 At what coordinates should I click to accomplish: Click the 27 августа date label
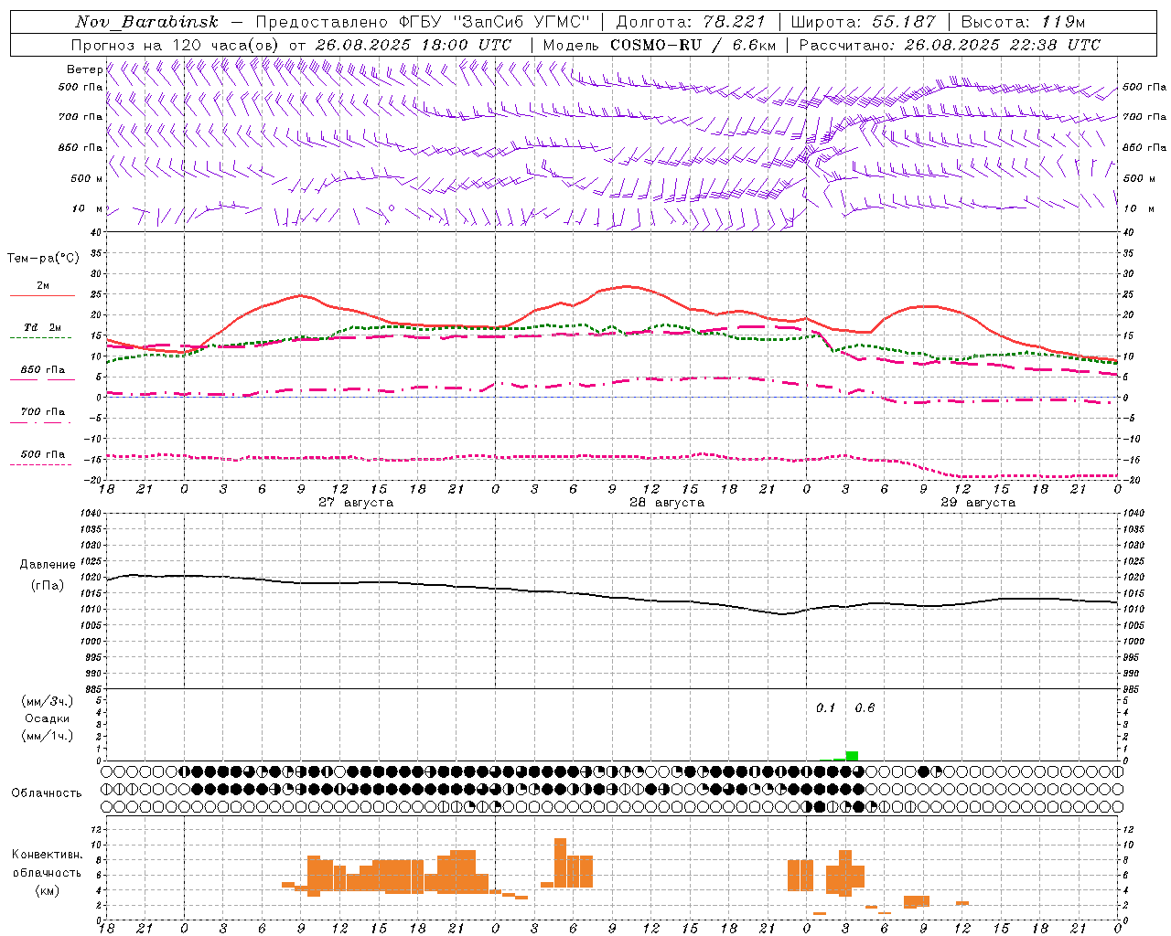(356, 503)
